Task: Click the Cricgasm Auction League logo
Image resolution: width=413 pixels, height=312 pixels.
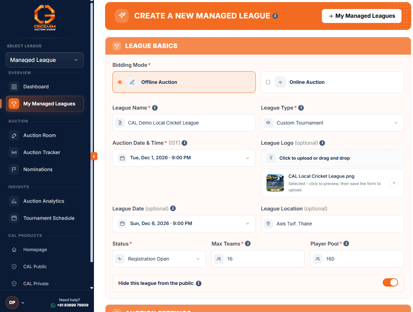Action: [45, 18]
